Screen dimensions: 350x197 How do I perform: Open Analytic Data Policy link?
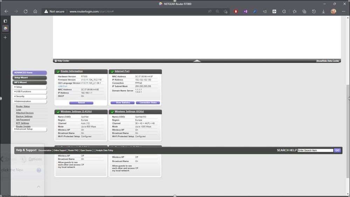pyautogui.click(x=104, y=150)
